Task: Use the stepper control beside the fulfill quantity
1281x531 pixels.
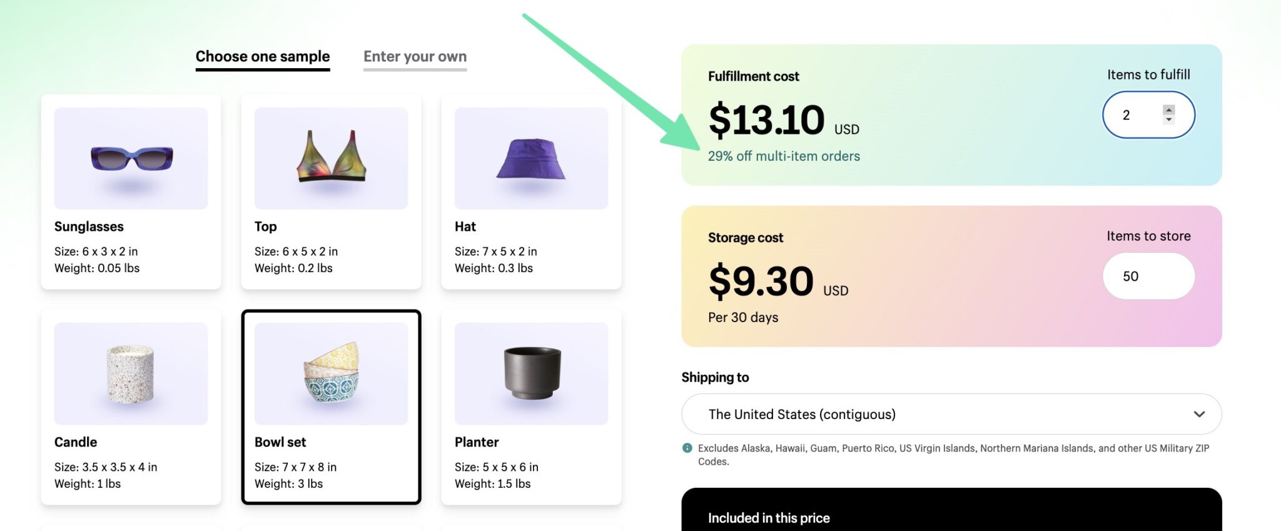Action: (x=1169, y=115)
